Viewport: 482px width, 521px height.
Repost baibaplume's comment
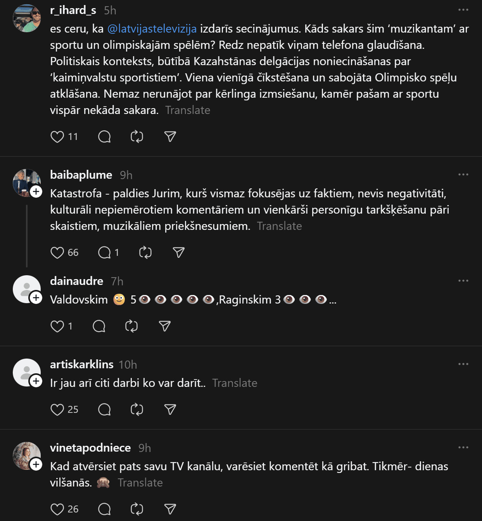point(145,253)
